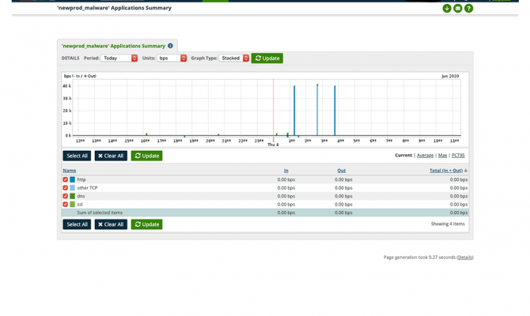Image resolution: width=530 pixels, height=316 pixels.
Task: Uncheck the other TCP checkbox
Action: click(65, 188)
